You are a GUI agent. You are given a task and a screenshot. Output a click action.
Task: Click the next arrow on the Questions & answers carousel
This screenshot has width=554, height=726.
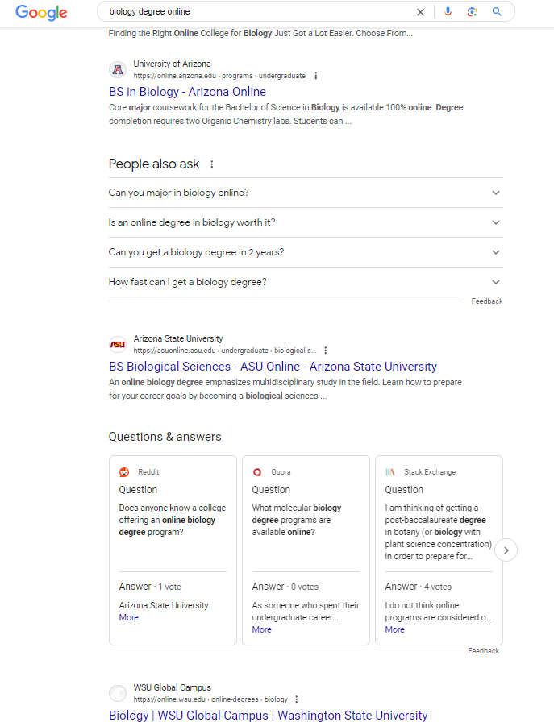[x=506, y=550]
